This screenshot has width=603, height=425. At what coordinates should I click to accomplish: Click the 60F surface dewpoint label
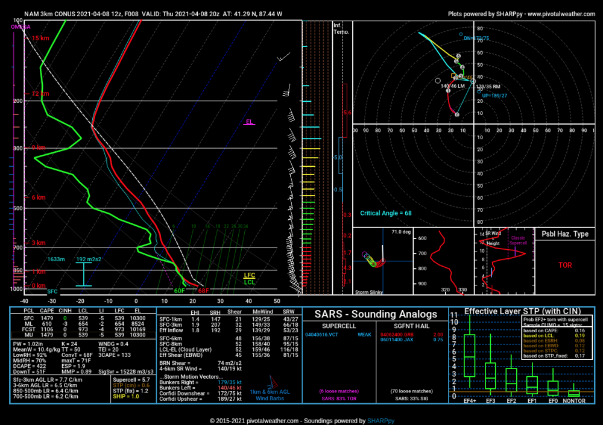[180, 291]
